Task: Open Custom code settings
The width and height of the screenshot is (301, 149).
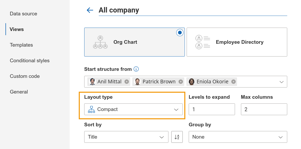Action: pos(25,76)
